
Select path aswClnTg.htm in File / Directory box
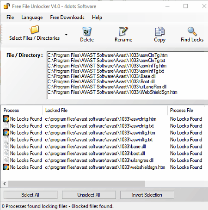click(x=107, y=55)
